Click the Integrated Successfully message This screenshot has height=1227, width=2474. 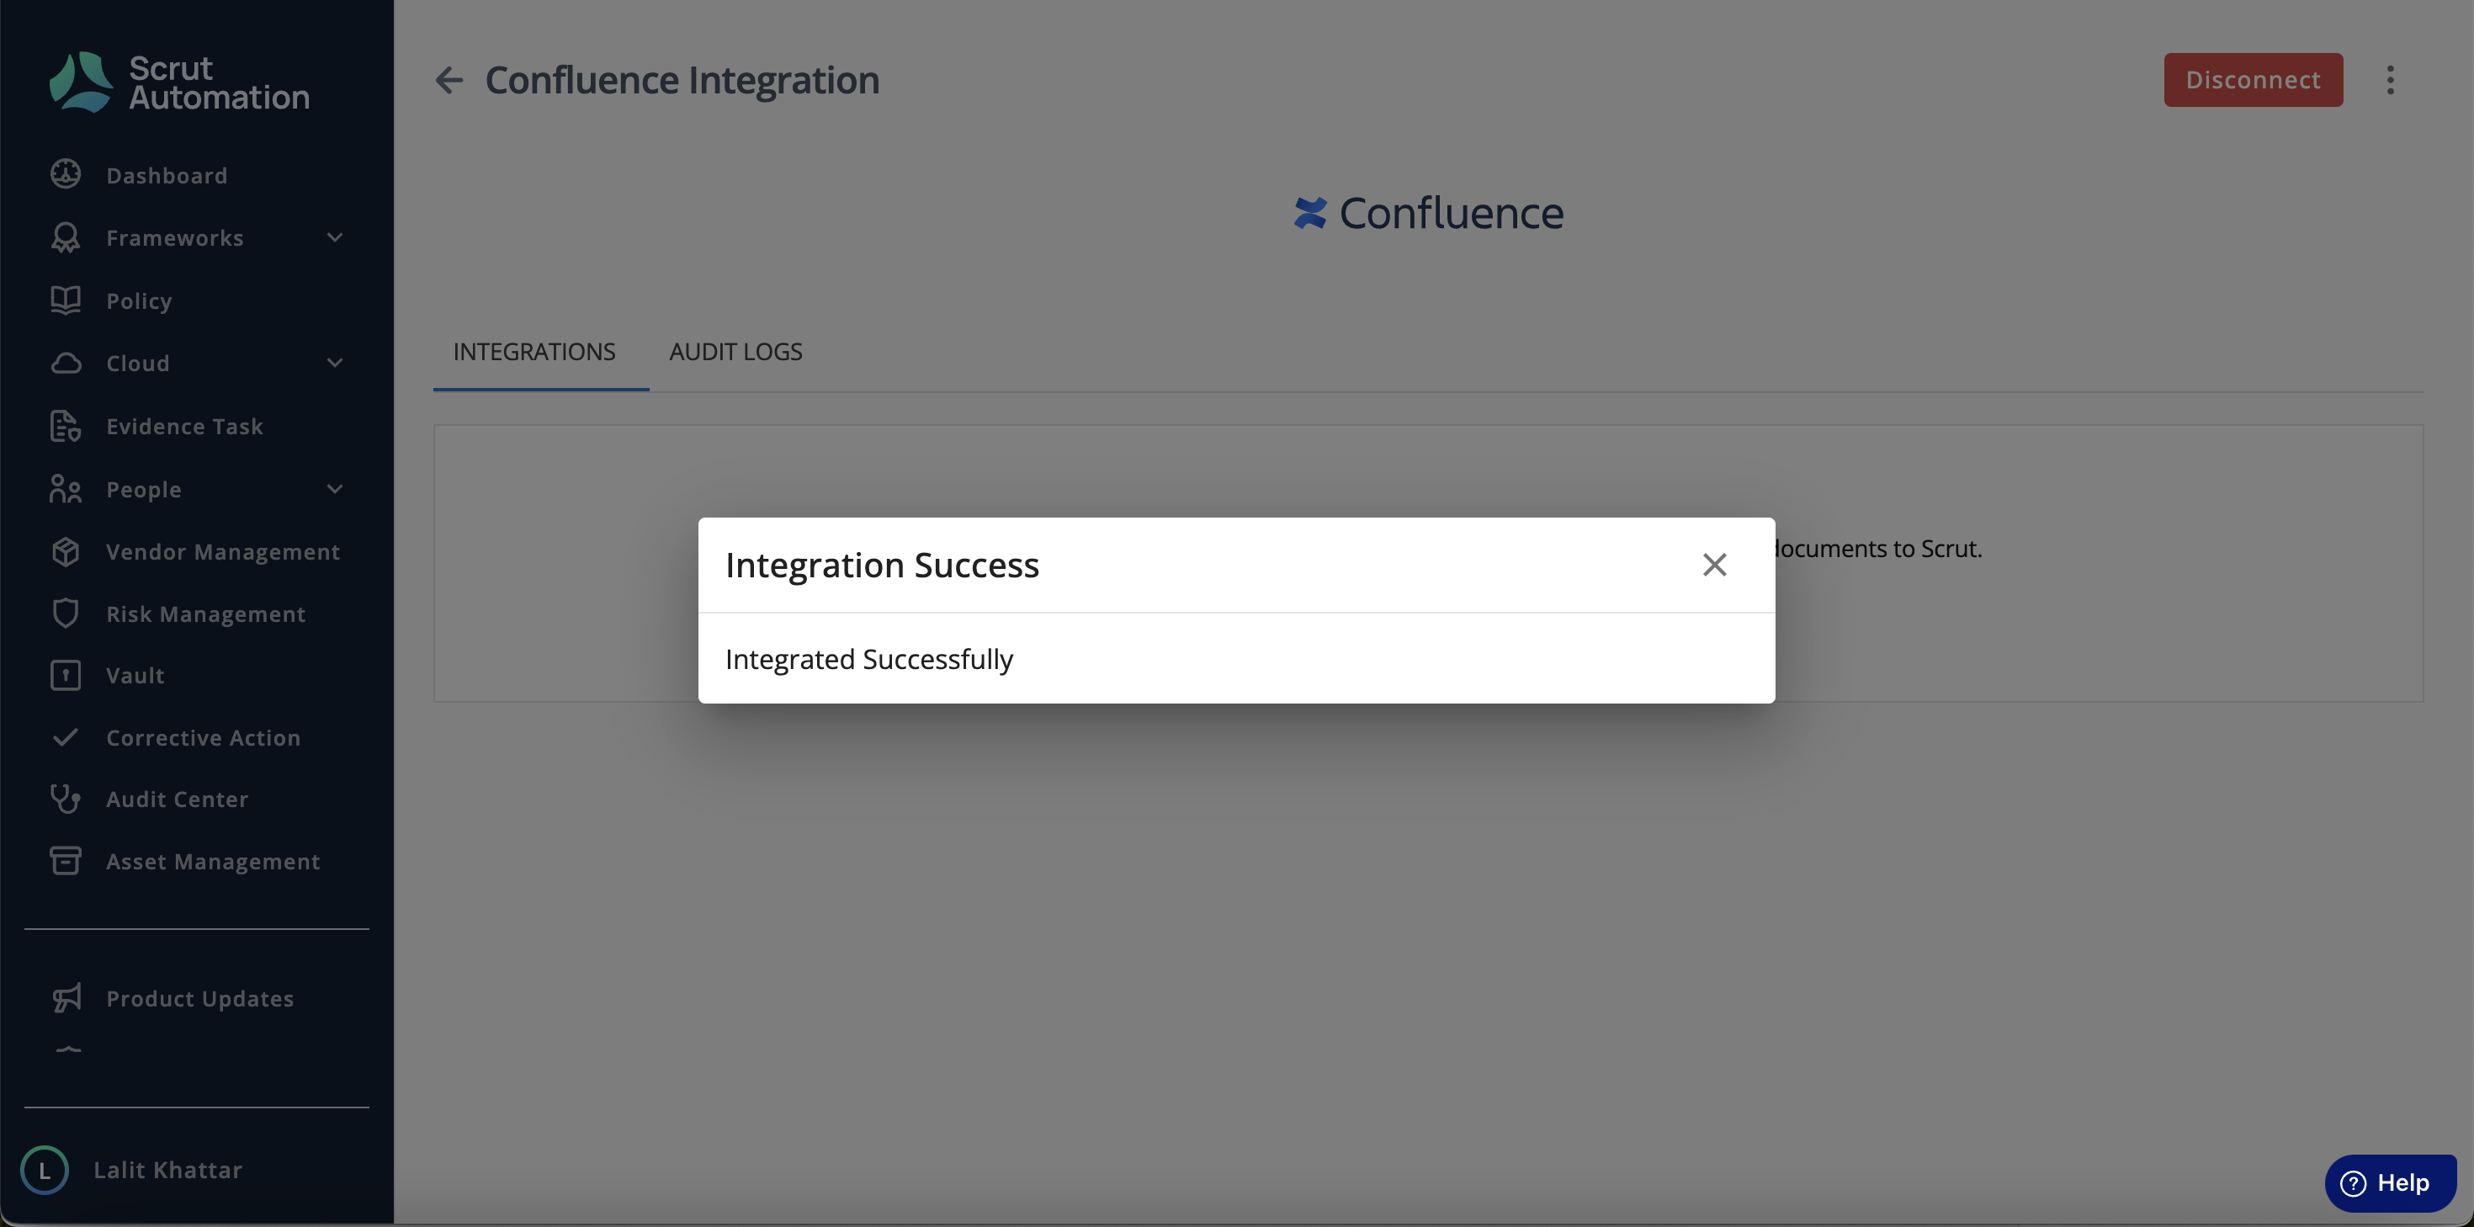pos(869,659)
